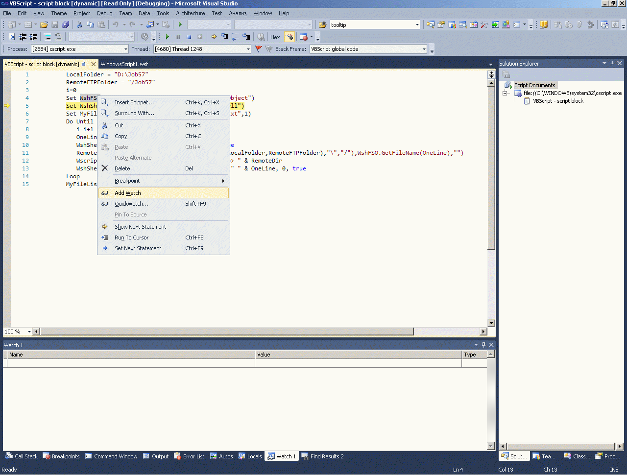Click the Step Into toolbar icon
The image size is (627, 475).
pyautogui.click(x=224, y=37)
